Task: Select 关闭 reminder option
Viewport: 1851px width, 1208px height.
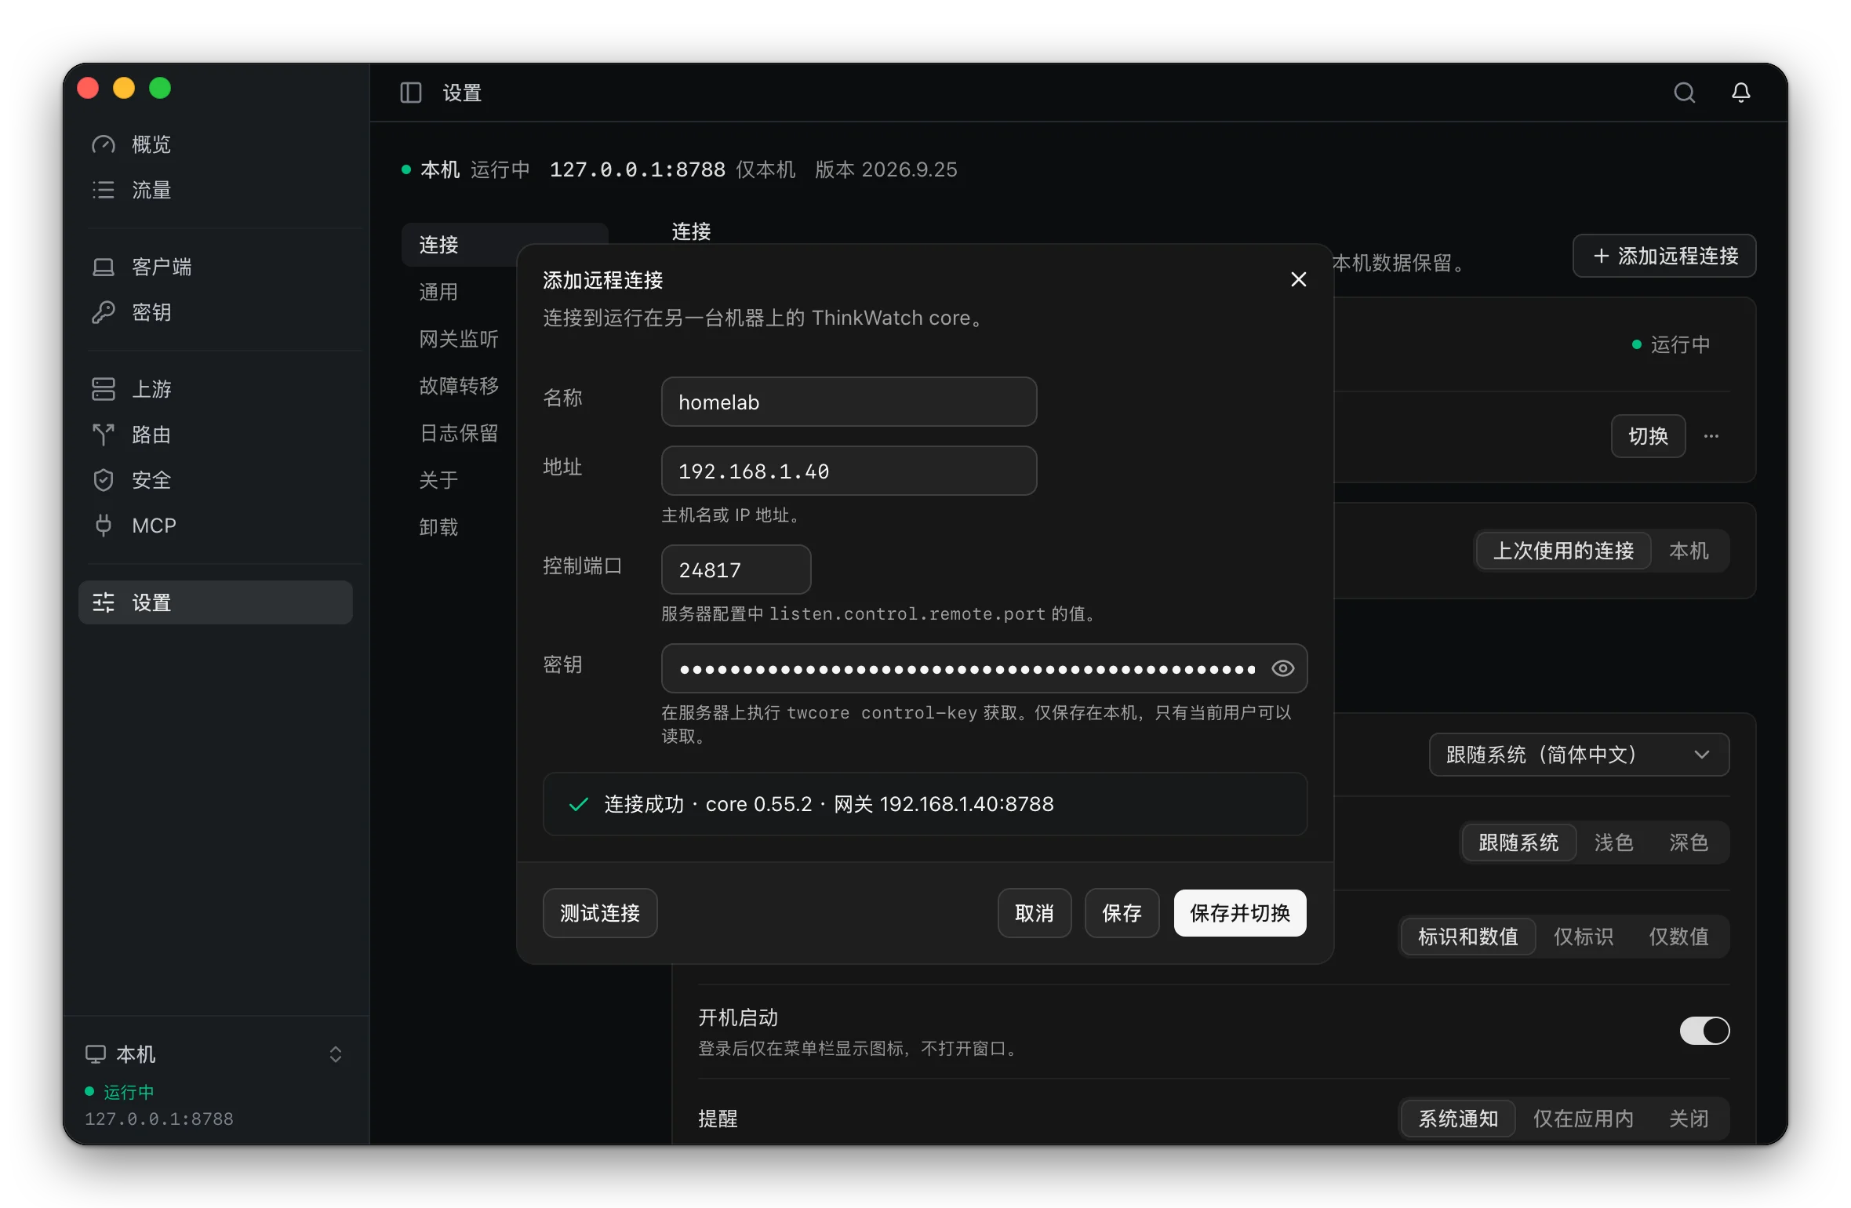Action: click(1689, 1119)
